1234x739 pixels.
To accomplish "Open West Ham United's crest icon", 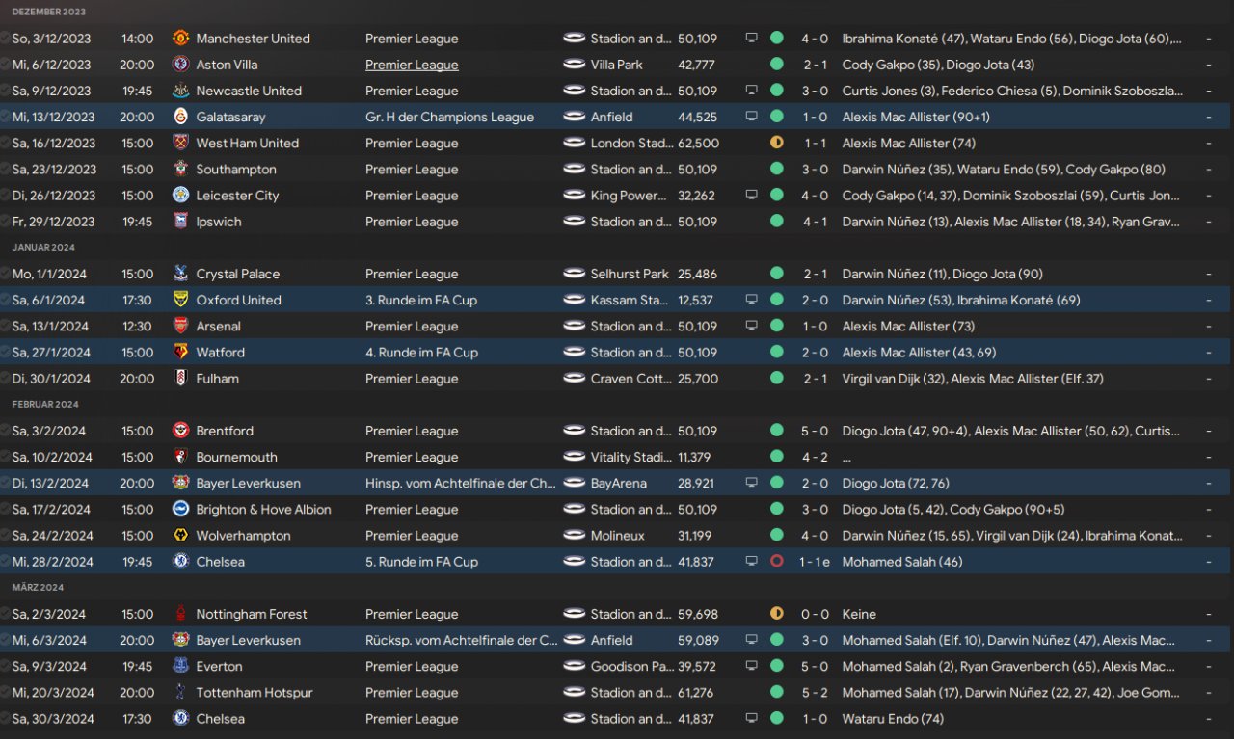I will pyautogui.click(x=180, y=143).
